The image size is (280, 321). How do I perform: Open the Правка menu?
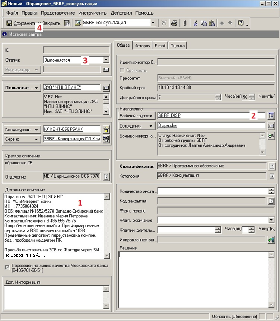(x=30, y=13)
